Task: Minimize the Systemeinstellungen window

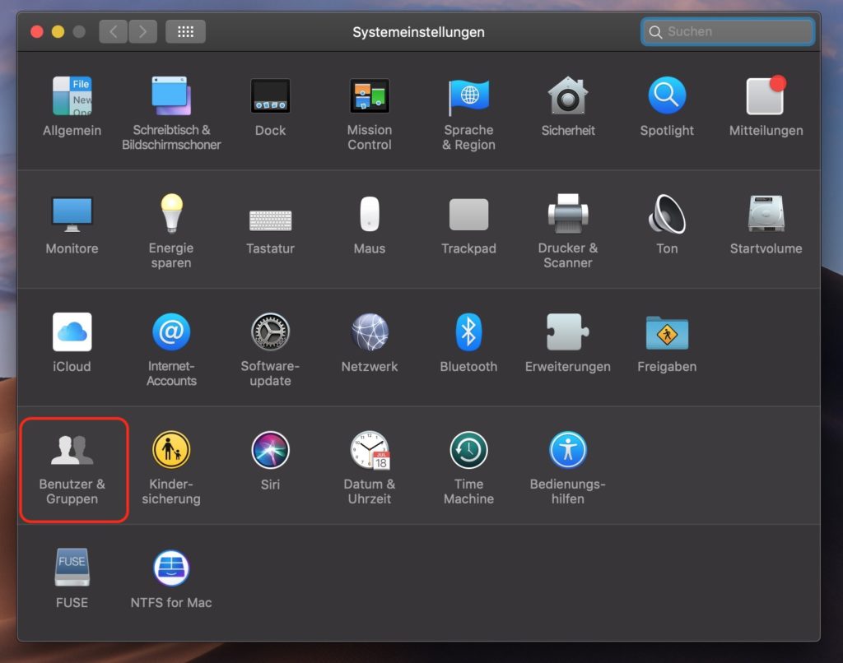Action: (58, 32)
